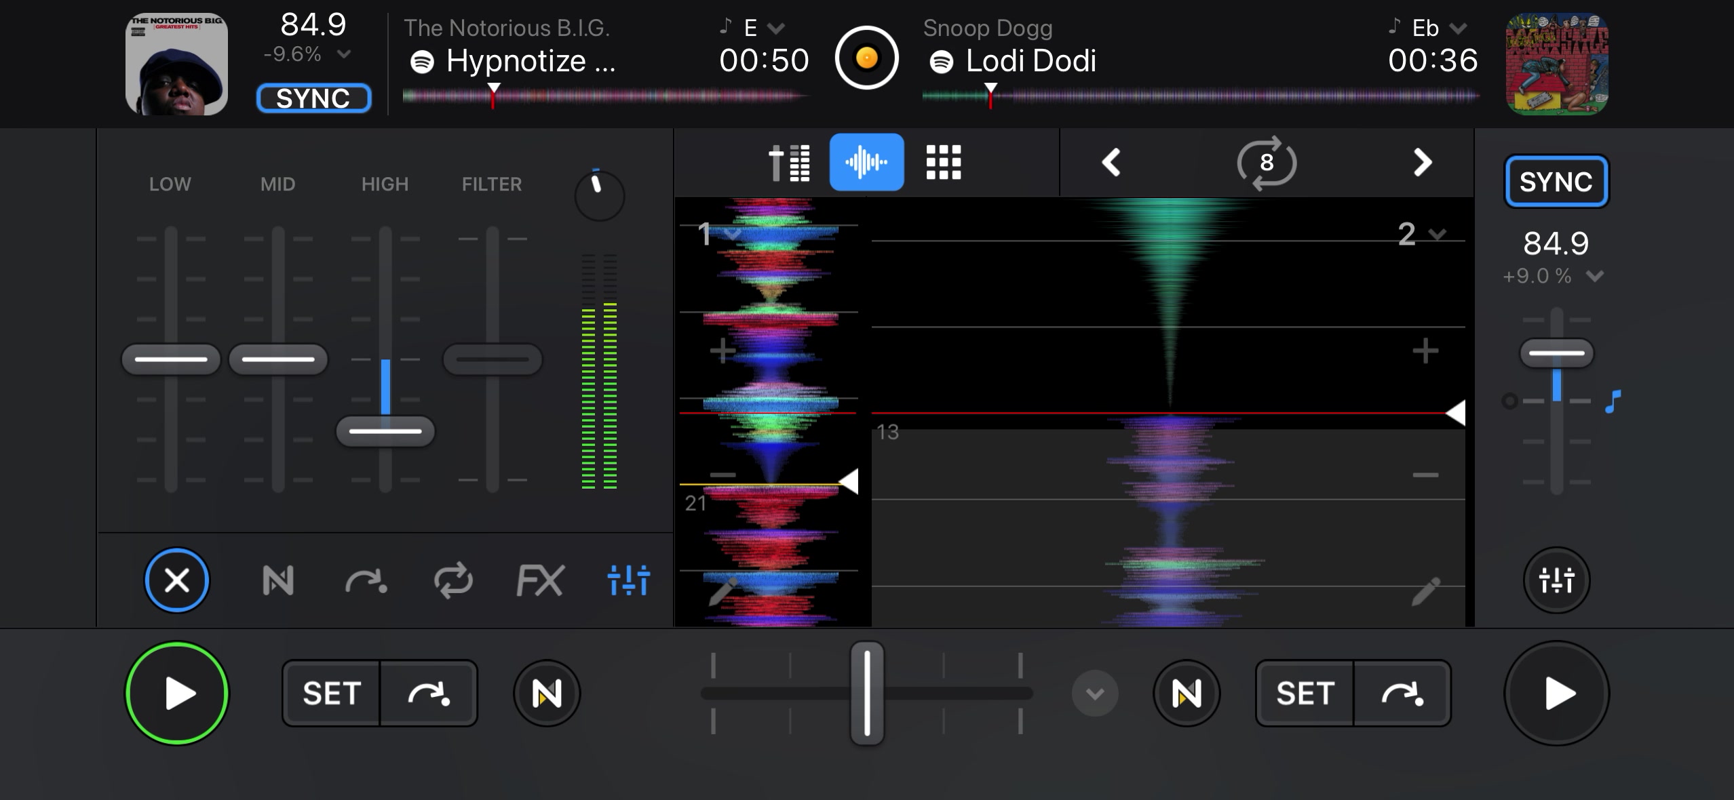The height and width of the screenshot is (800, 1734).
Task: Play the left deck track
Action: coord(177,694)
